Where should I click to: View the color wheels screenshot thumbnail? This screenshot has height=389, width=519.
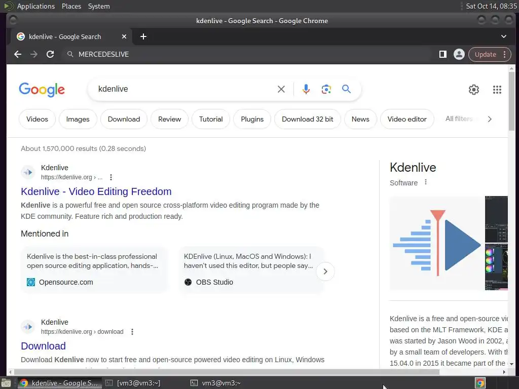496,267
